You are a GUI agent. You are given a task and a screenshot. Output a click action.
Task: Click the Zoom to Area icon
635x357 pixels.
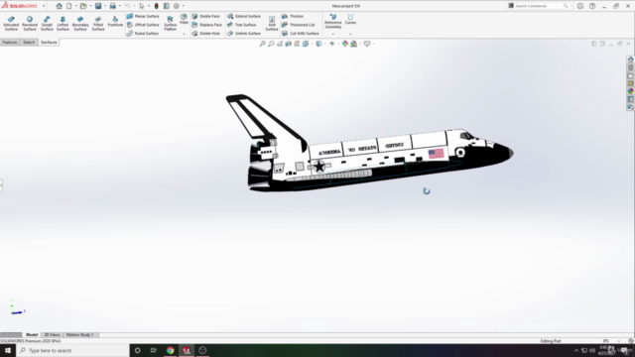(271, 44)
